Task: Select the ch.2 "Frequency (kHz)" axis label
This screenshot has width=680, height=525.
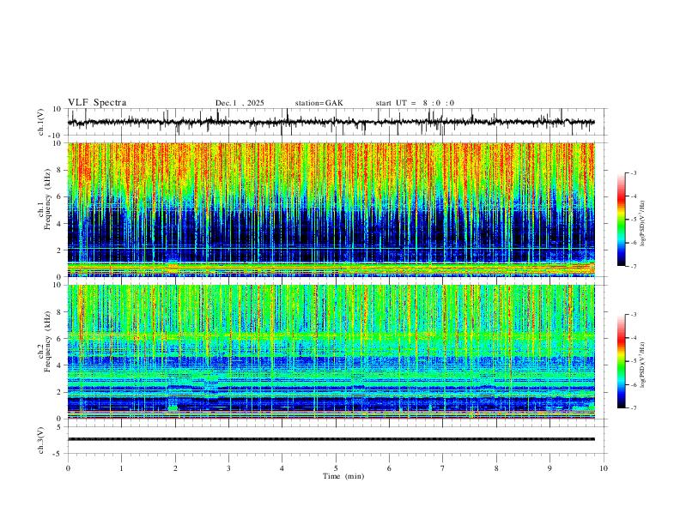Action: point(47,341)
